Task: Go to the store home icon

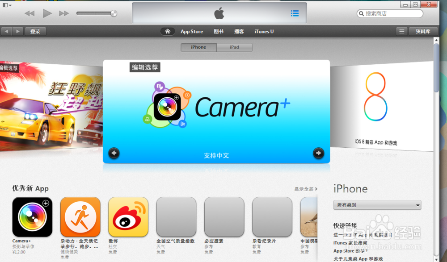Action: click(168, 31)
